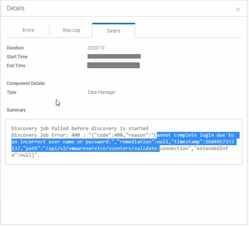Click the Summary section label

tap(16, 110)
